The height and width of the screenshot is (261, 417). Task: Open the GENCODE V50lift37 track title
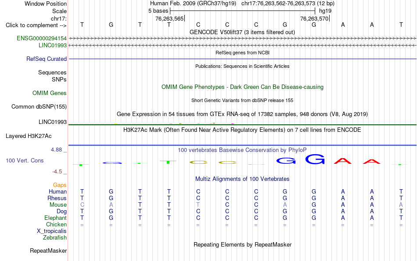pyautogui.click(x=242, y=32)
